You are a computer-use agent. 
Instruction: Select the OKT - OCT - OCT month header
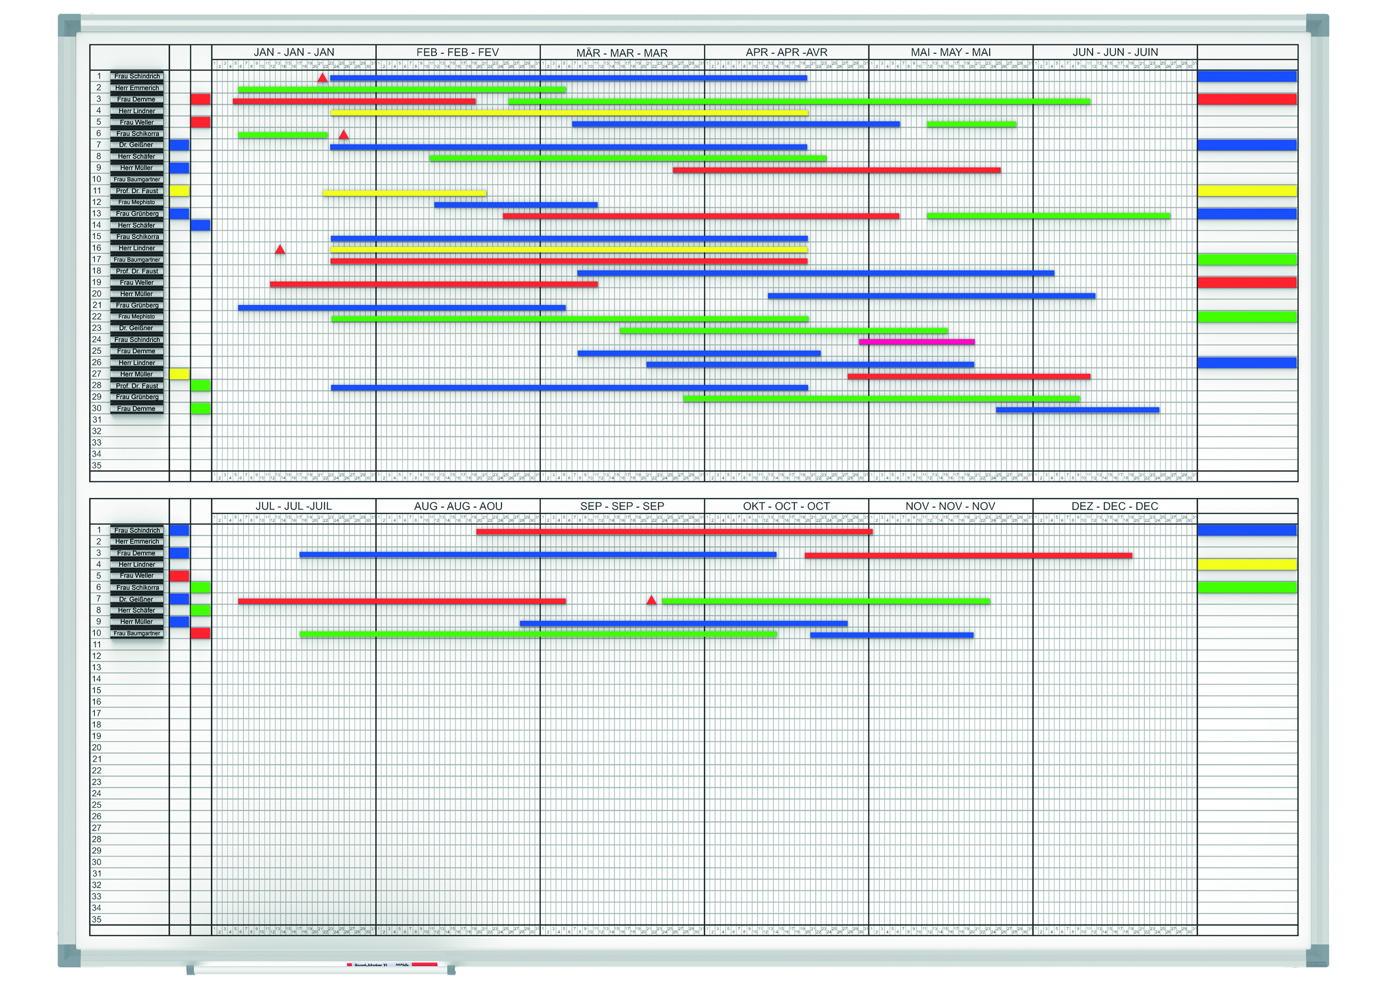click(786, 506)
